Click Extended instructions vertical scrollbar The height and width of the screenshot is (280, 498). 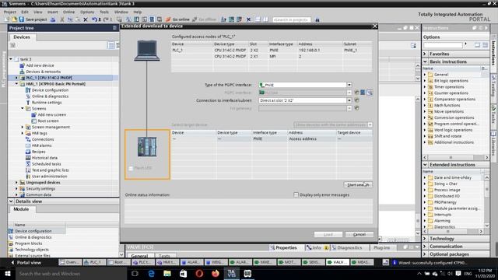[x=486, y=201]
